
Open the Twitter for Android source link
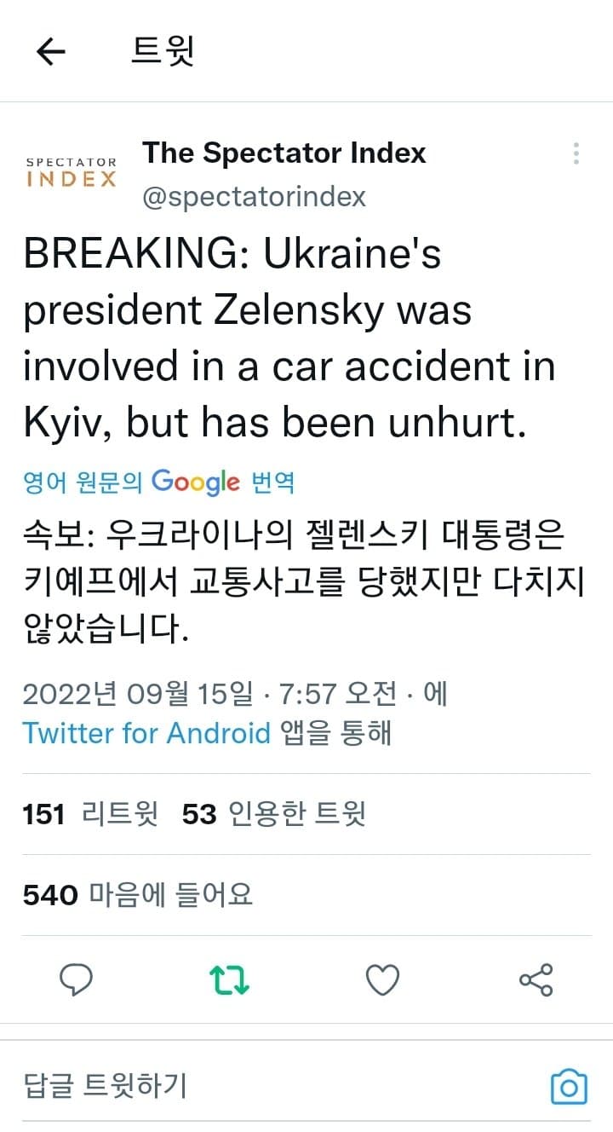[x=146, y=733]
